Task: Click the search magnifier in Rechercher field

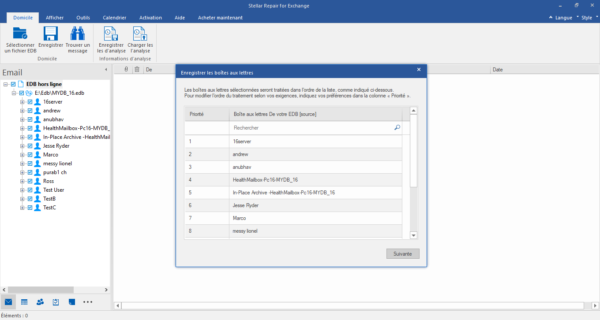Action: coord(397,127)
